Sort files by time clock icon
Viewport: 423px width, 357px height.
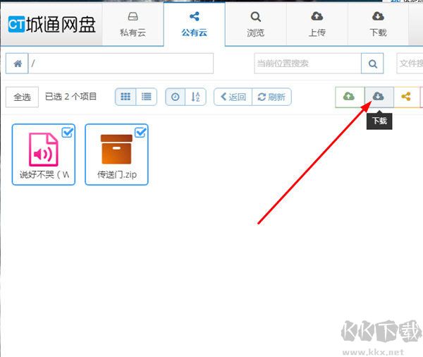[x=176, y=97]
